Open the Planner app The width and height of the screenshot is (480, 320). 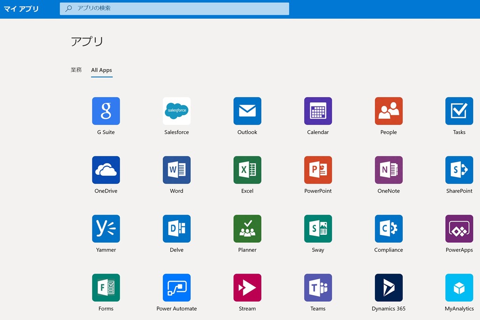coord(247,229)
